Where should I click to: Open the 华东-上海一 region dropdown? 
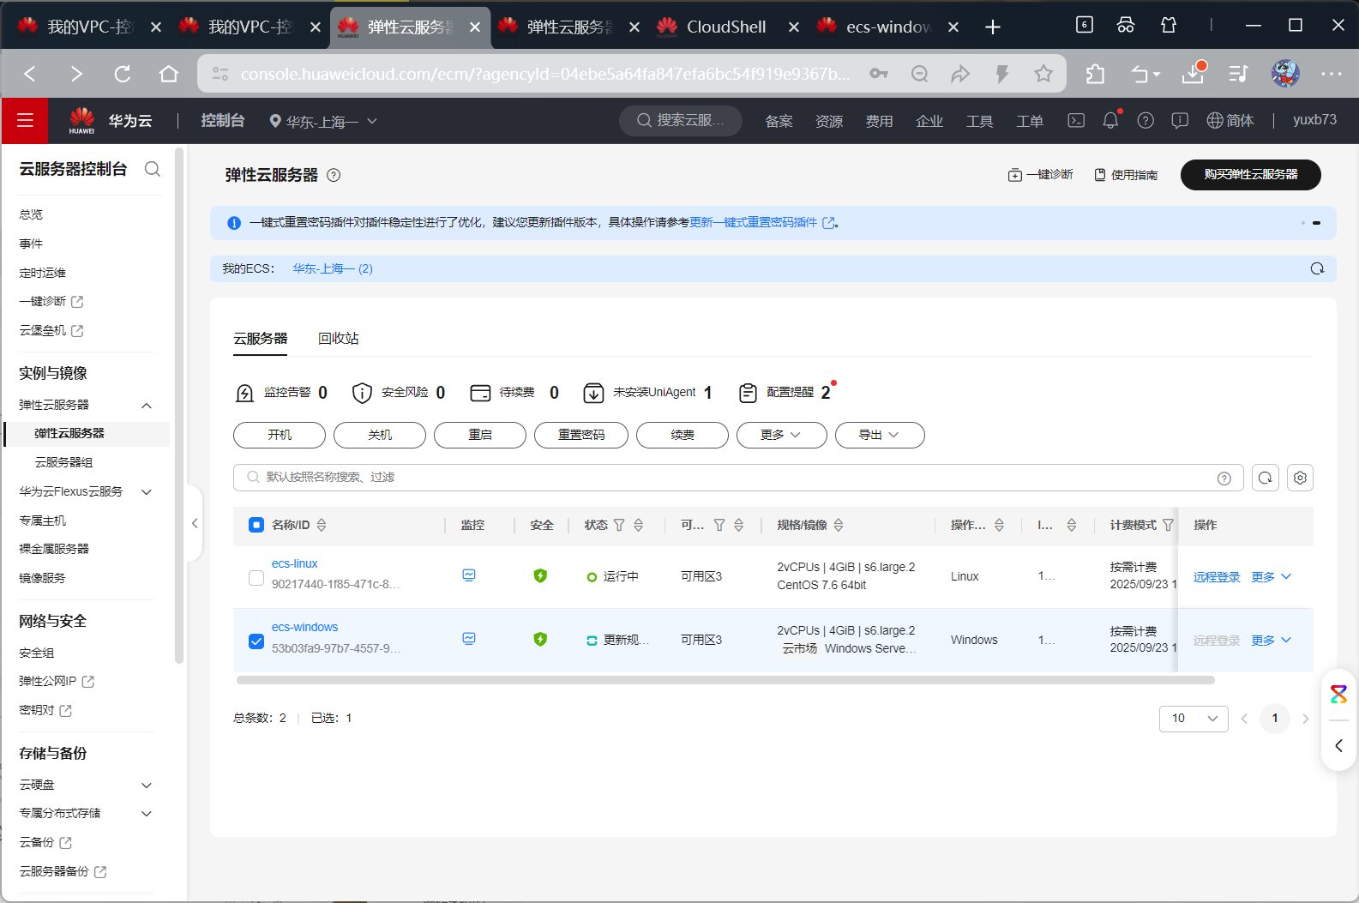click(323, 122)
